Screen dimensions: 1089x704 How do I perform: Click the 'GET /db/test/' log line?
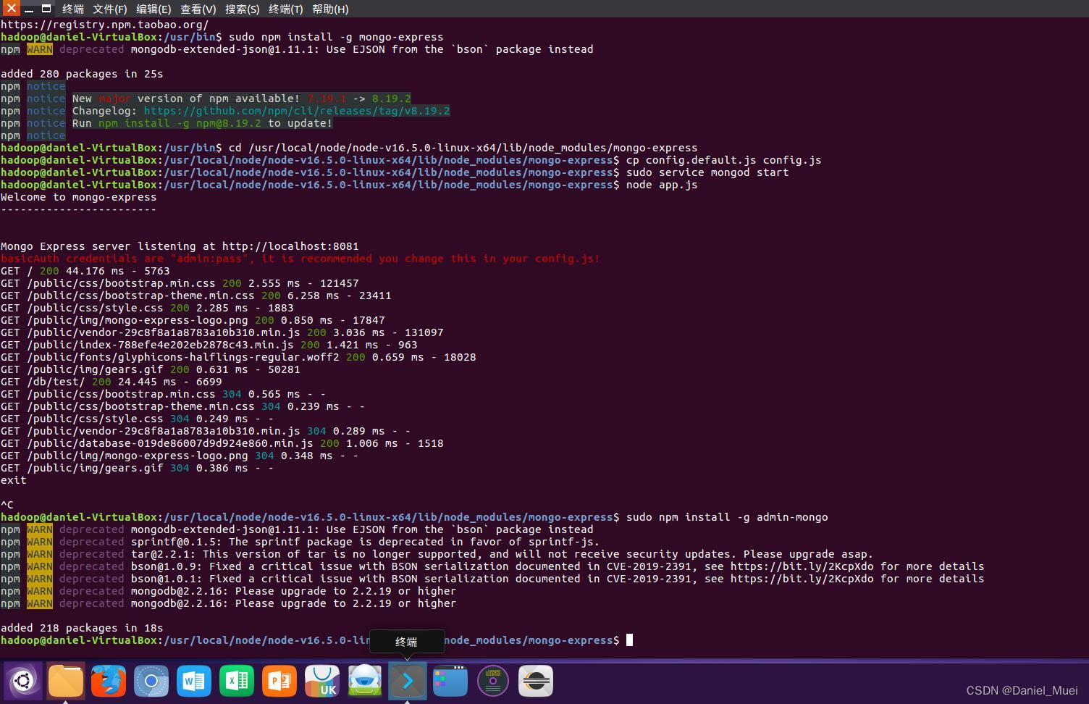click(112, 382)
